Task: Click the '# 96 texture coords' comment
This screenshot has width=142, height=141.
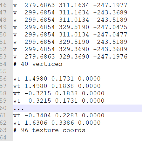Action: point(49,130)
